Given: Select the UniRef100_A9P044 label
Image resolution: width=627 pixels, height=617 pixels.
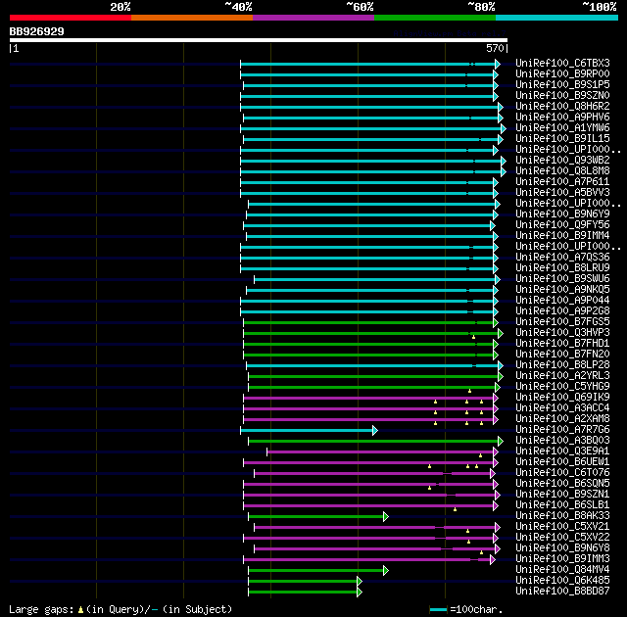Looking at the screenshot, I should pos(562,300).
